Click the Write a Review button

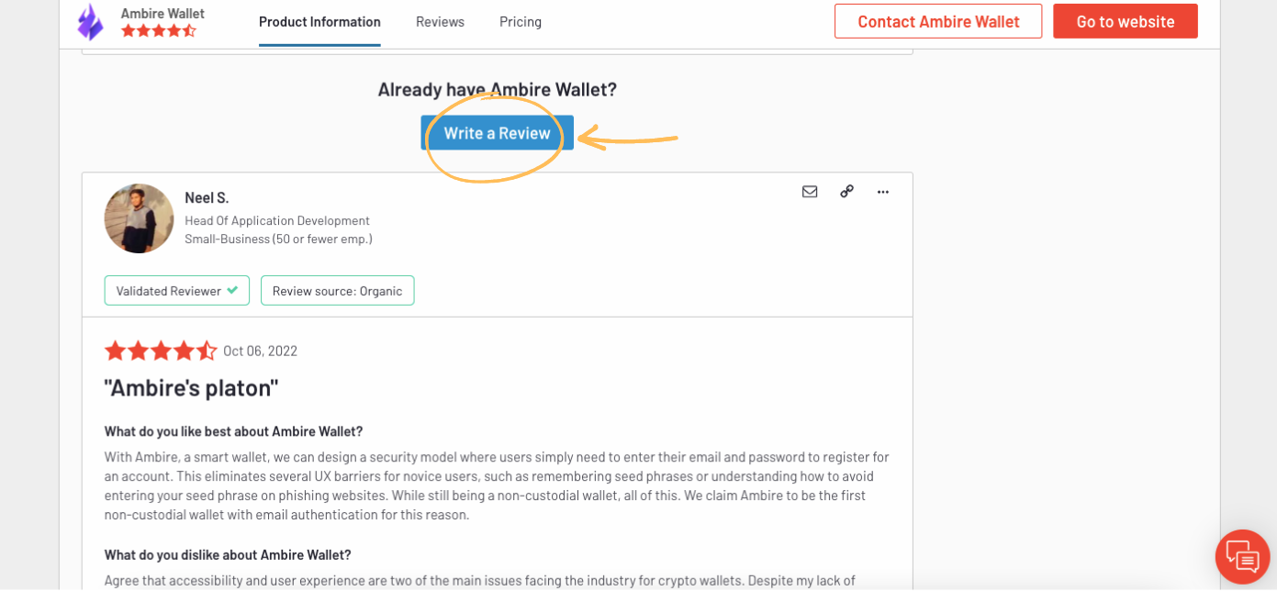498,133
